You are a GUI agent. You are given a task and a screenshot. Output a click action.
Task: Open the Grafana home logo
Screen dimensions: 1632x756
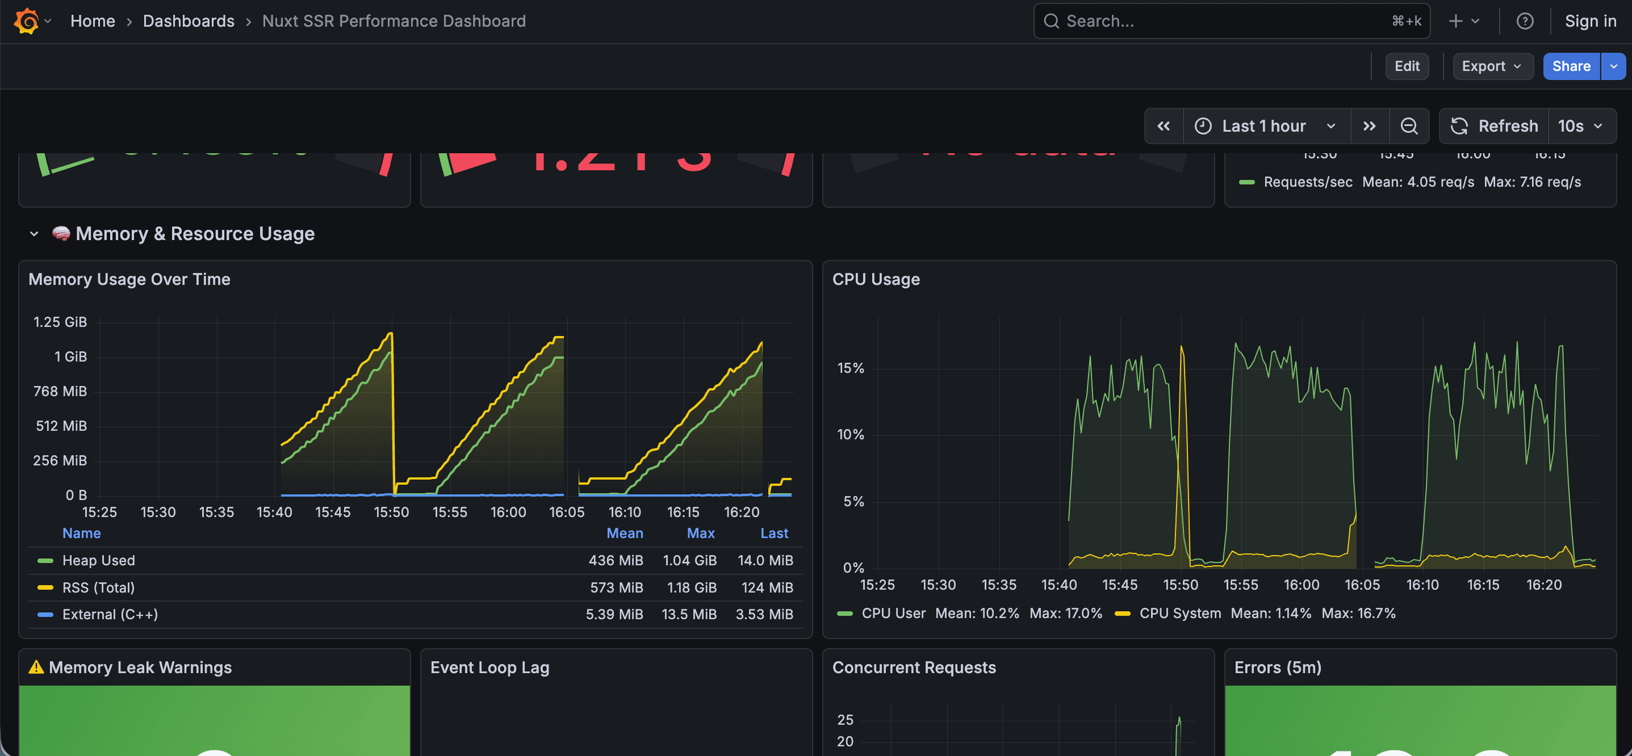[x=27, y=21]
